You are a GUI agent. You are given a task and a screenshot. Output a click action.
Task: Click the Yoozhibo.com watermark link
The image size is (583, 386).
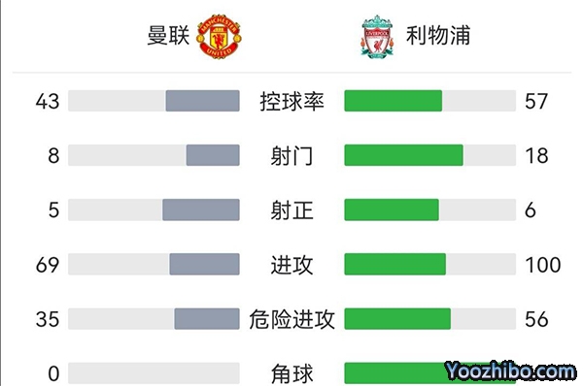pyautogui.click(x=510, y=370)
